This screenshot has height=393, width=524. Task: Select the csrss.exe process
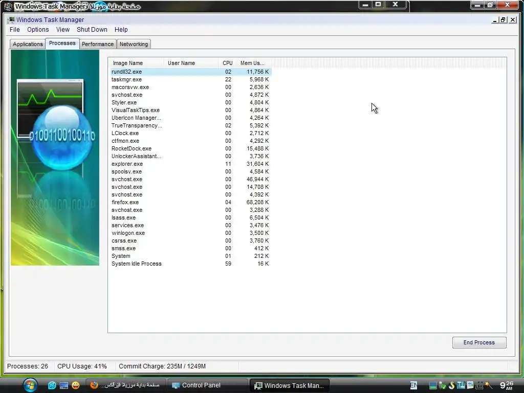point(191,241)
